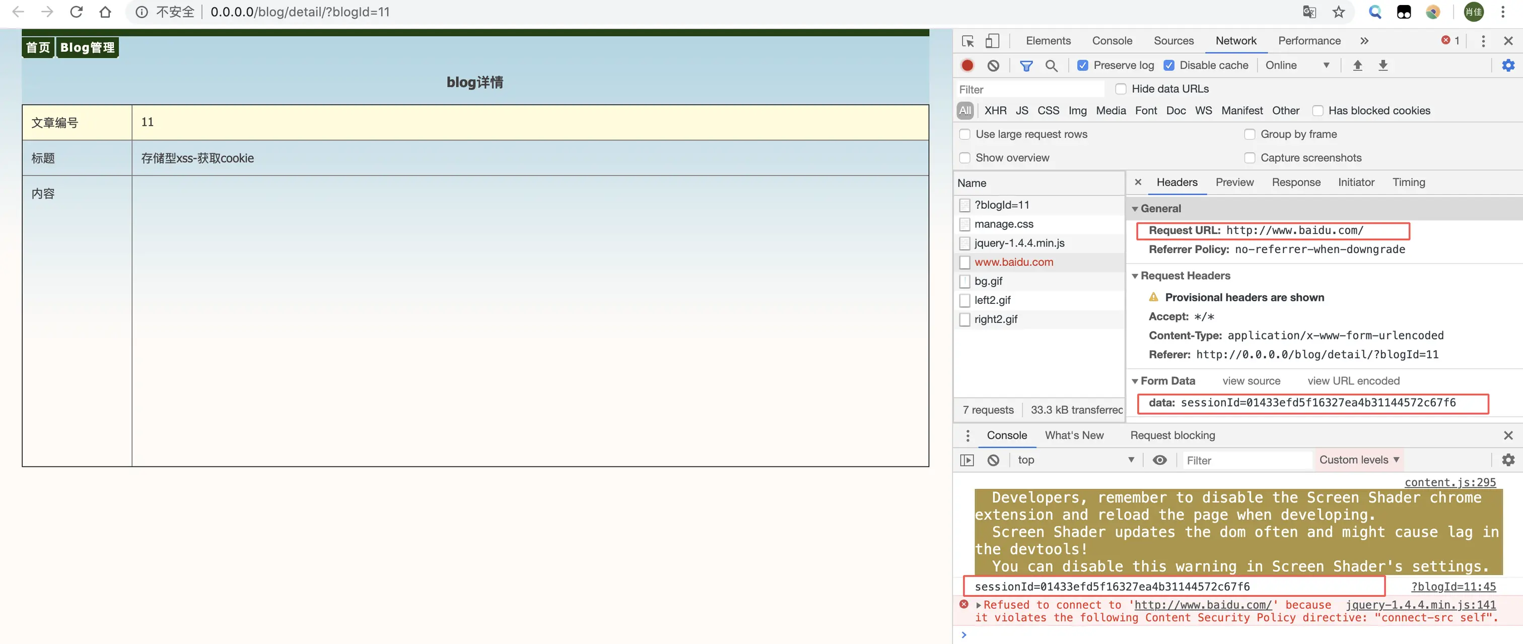Focus the network Filter input

click(x=1030, y=90)
